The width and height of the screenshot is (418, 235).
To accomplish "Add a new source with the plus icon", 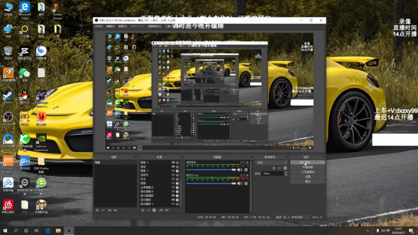I will pyautogui.click(x=143, y=210).
